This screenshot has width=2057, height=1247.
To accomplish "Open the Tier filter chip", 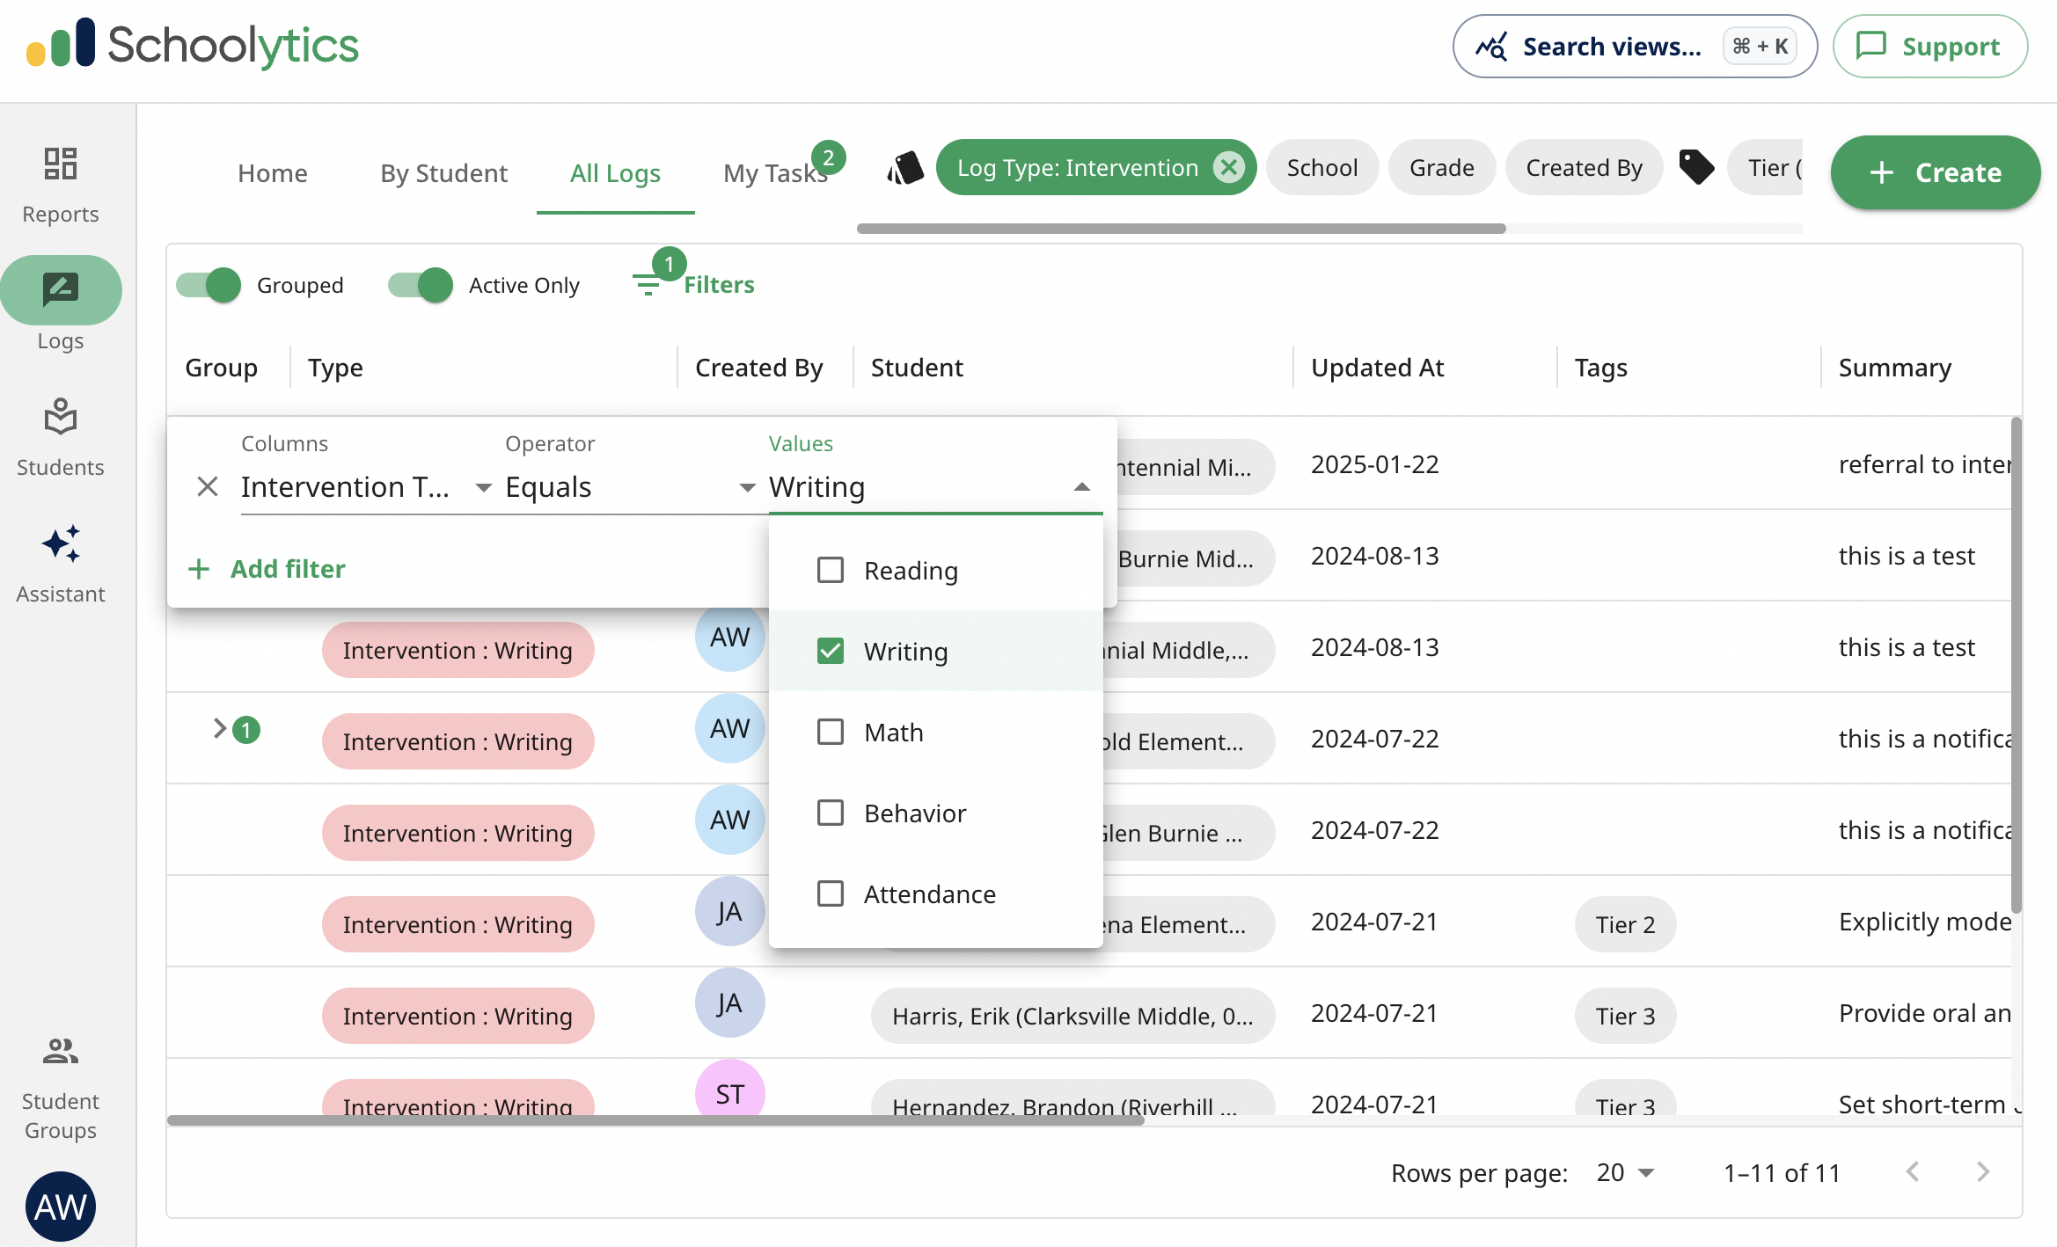I will tap(1767, 167).
